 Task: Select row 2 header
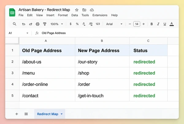click(12, 62)
